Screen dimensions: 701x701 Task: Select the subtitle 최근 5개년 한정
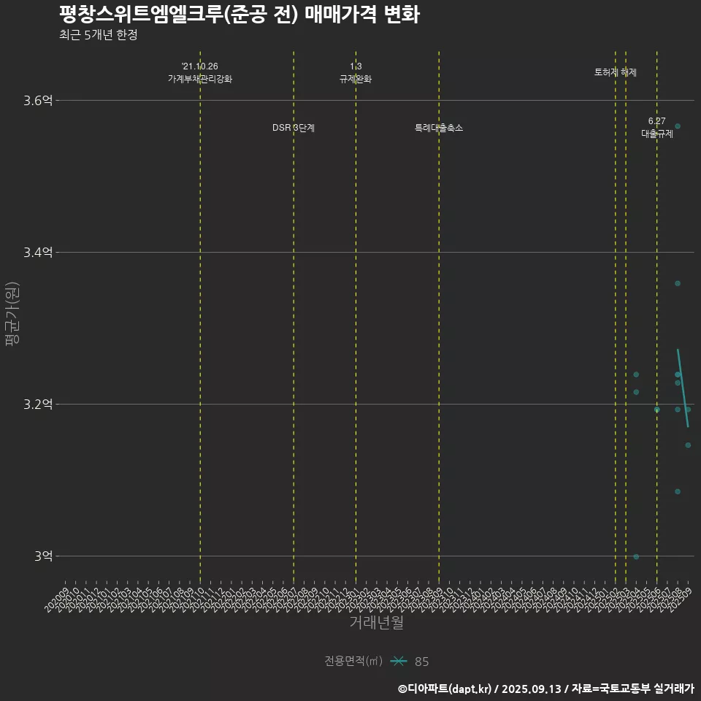99,34
